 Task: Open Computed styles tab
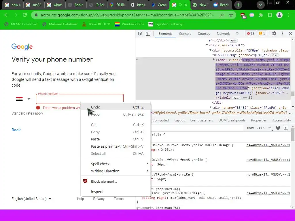tap(160, 120)
